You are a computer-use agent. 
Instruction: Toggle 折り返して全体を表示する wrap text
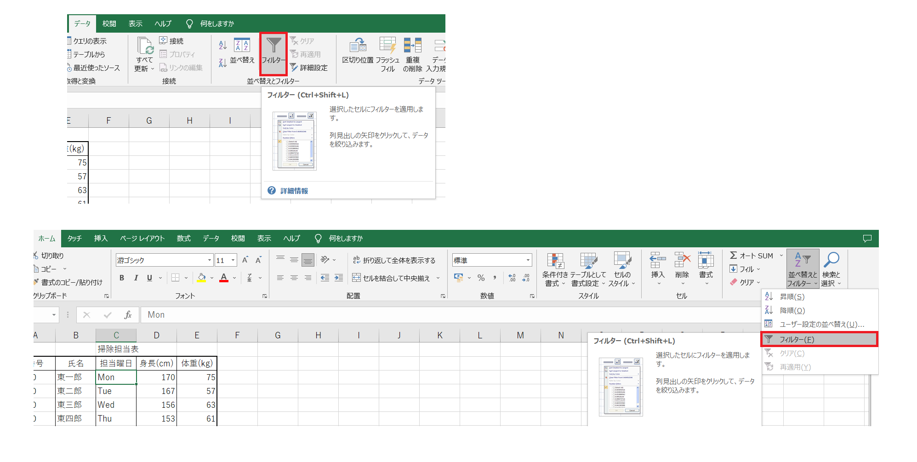click(x=394, y=260)
